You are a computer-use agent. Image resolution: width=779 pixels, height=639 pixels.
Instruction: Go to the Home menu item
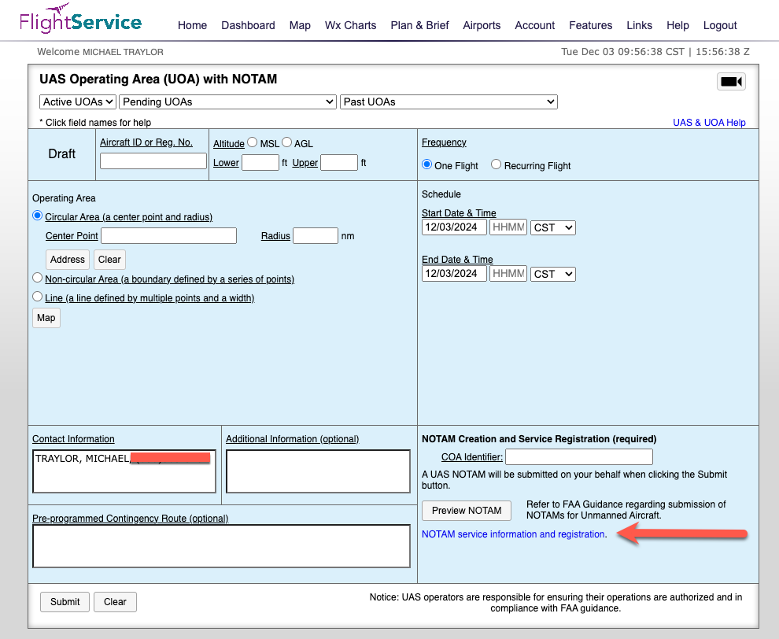[x=192, y=25]
